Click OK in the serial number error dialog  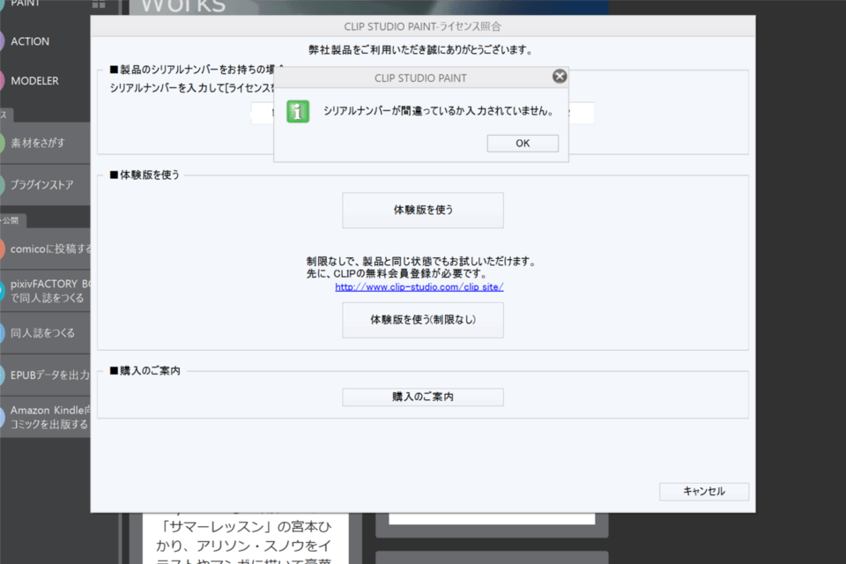[x=523, y=143]
